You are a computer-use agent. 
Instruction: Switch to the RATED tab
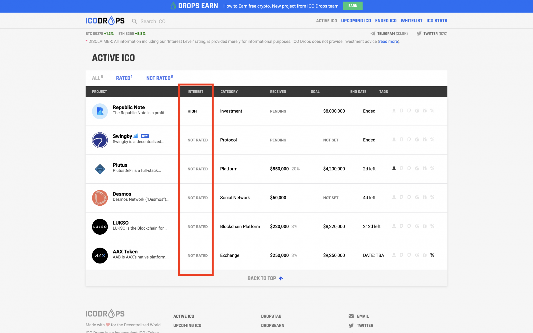(x=124, y=78)
